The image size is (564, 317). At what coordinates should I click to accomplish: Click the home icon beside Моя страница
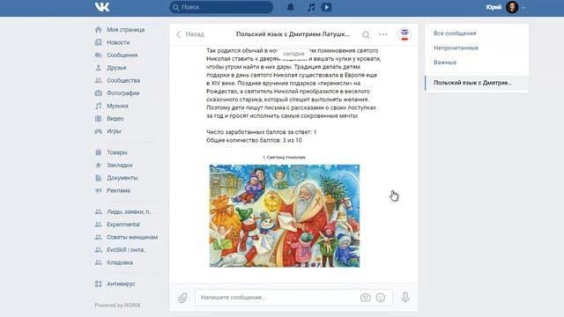point(98,29)
